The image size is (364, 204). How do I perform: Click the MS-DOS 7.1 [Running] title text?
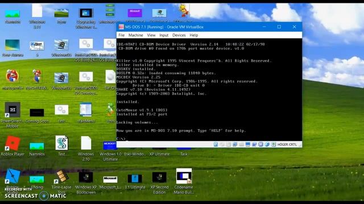(x=164, y=27)
